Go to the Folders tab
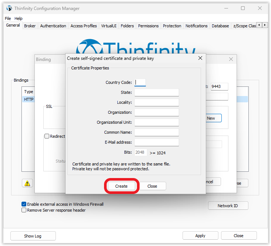 (x=127, y=26)
